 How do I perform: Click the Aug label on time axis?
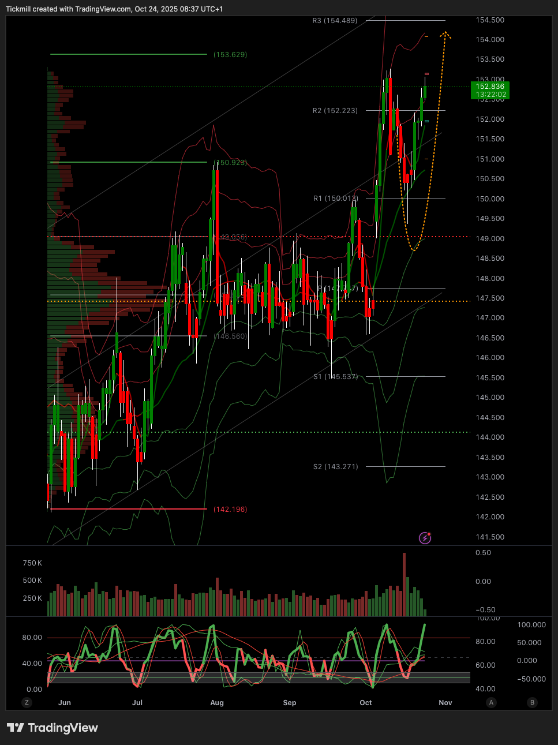coord(217,703)
